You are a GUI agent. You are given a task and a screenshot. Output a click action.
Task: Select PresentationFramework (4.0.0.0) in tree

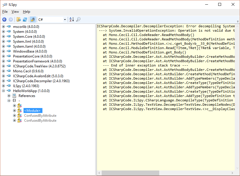coord(37,61)
